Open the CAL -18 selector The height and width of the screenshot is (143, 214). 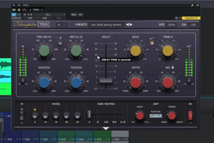point(193,25)
